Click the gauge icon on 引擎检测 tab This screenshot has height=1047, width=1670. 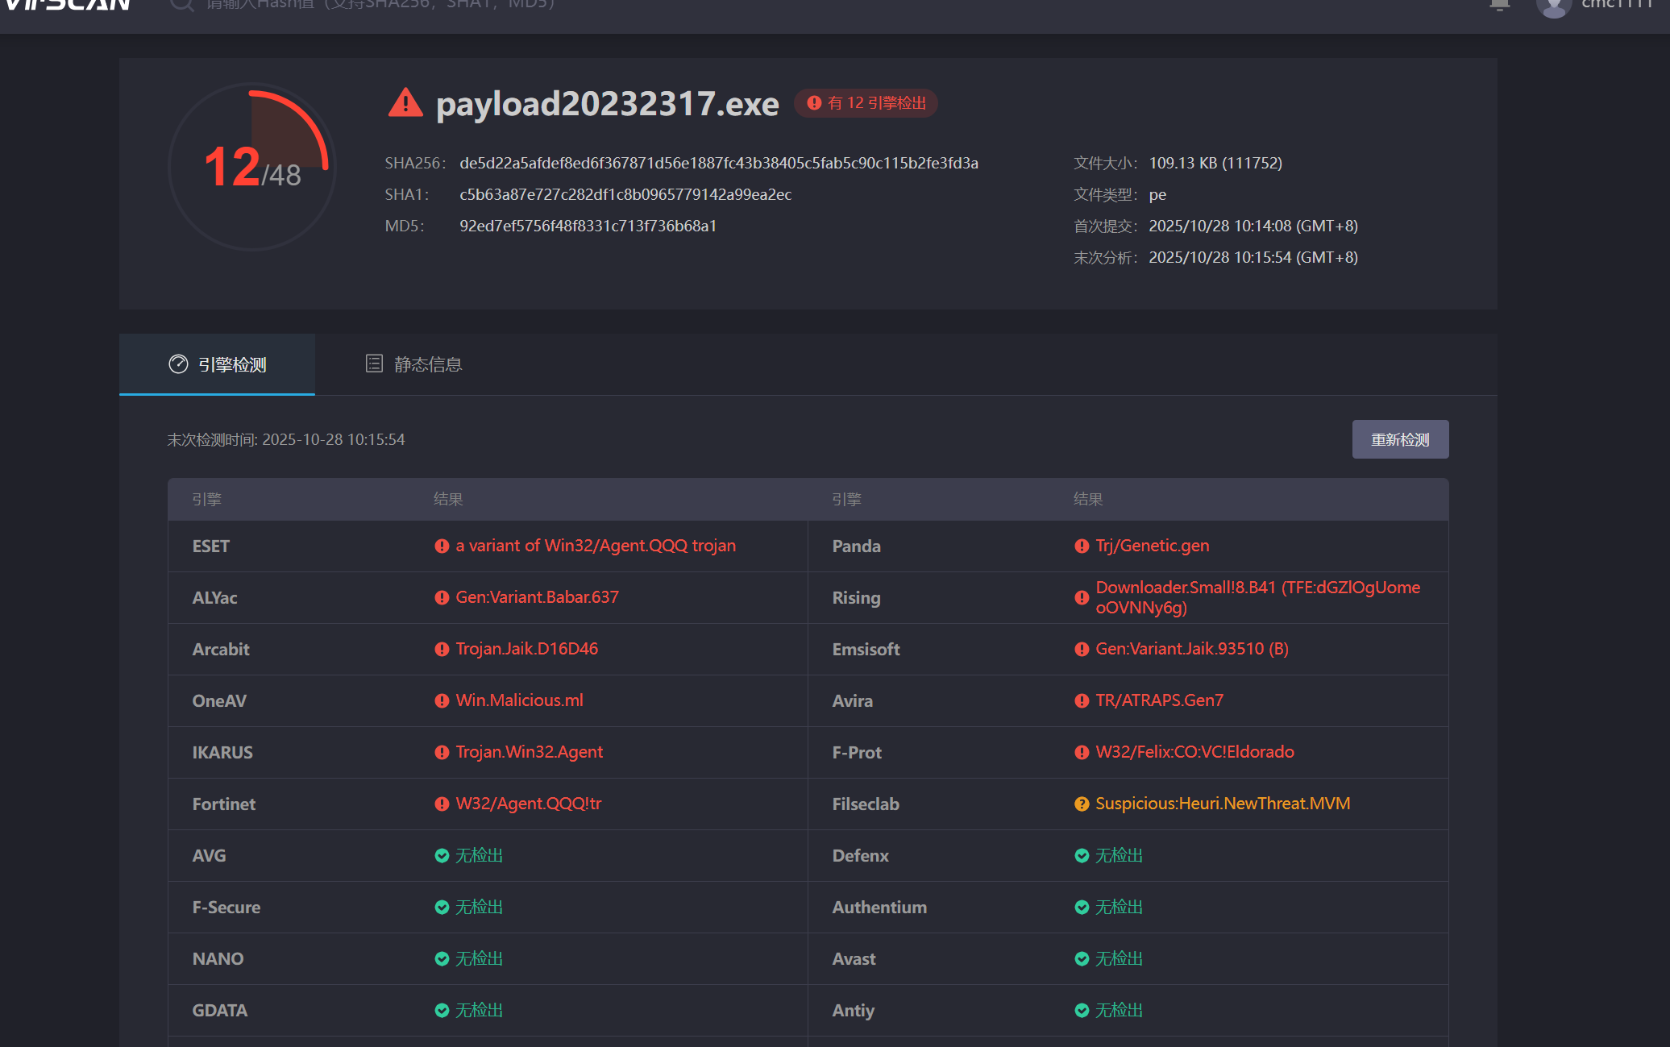178,364
